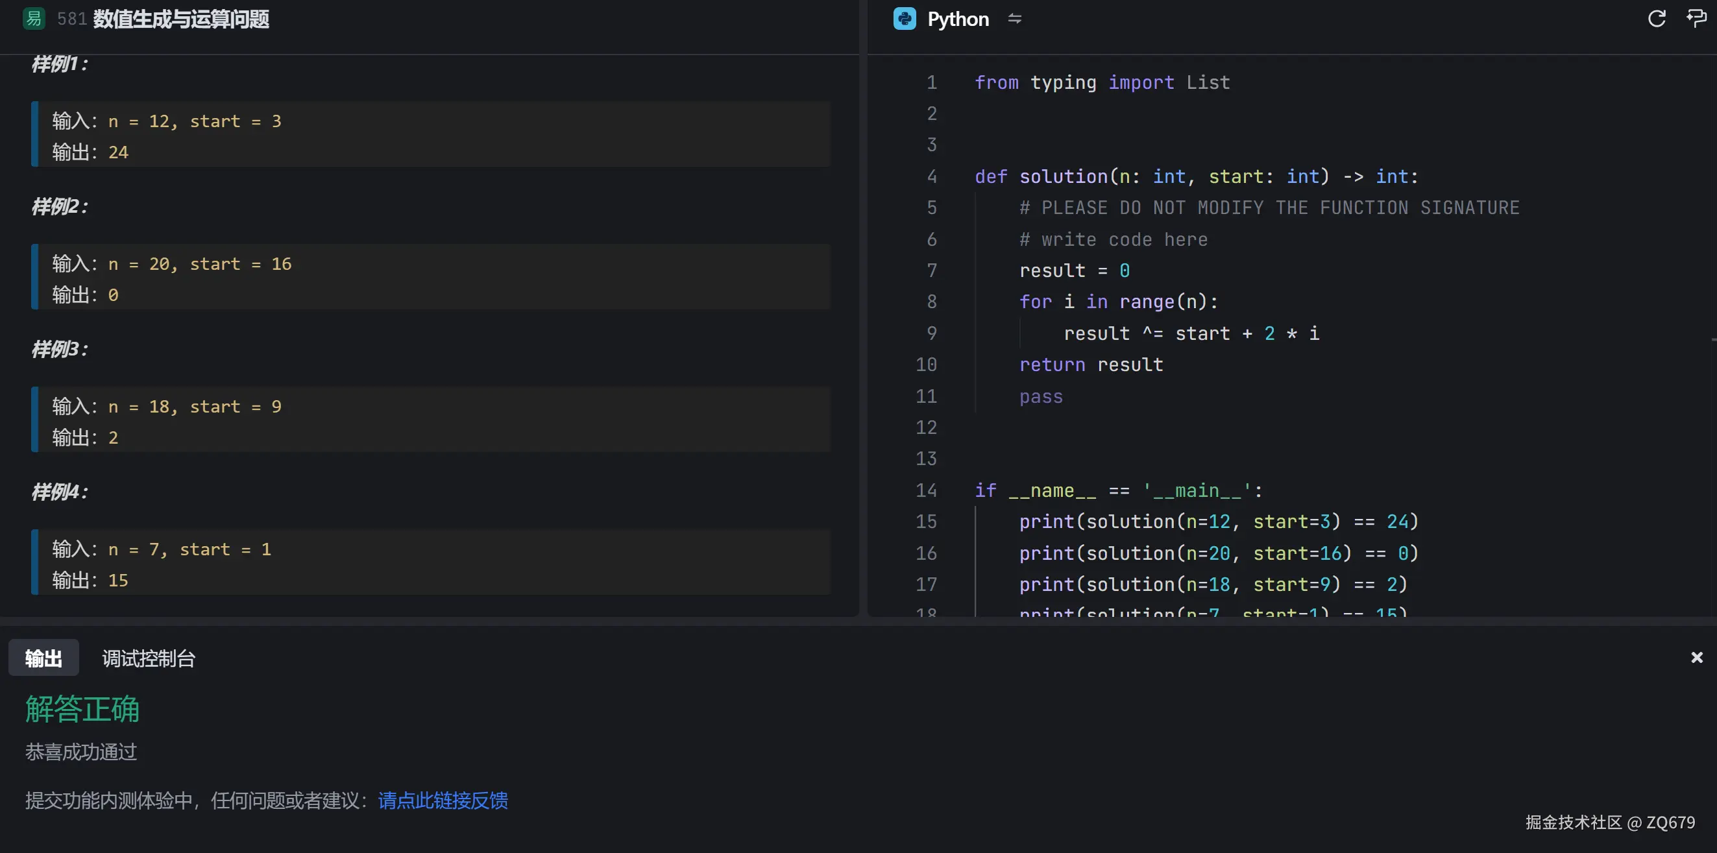Click the 样例1 input/output block
The width and height of the screenshot is (1717, 853).
431,135
